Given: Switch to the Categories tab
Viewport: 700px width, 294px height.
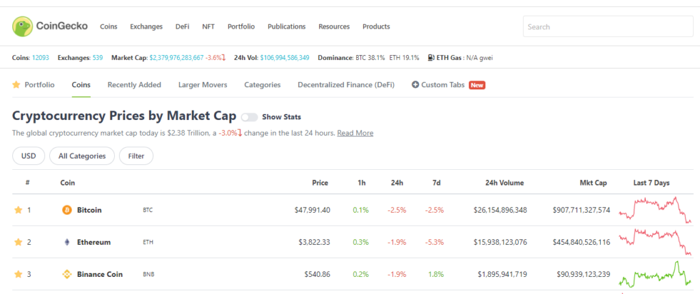Looking at the screenshot, I should [x=262, y=85].
